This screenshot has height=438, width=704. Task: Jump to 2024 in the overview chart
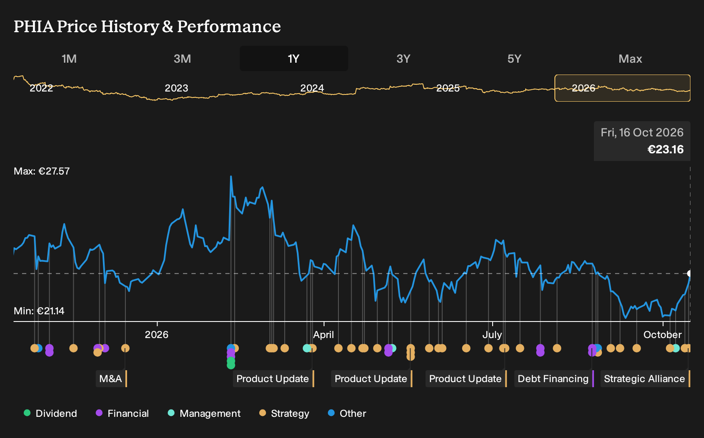(x=312, y=88)
